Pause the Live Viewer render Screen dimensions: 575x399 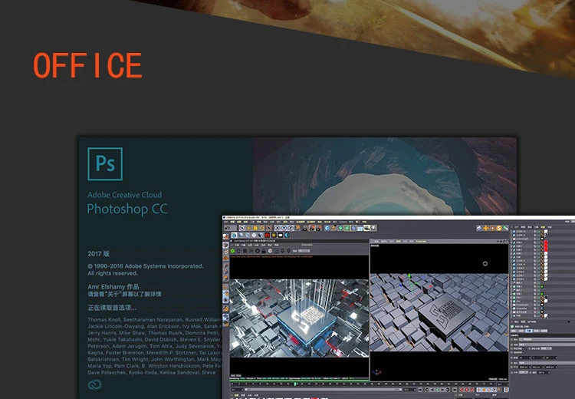(245, 251)
